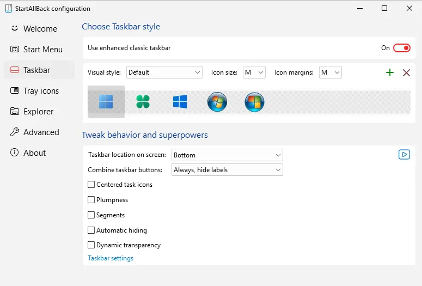Open the Visual style dropdown
This screenshot has height=286, width=422.
coord(164,72)
